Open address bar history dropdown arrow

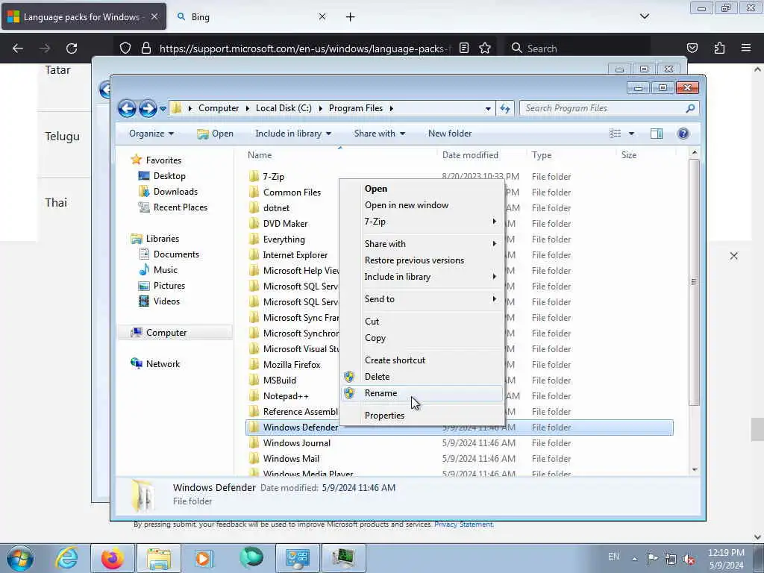click(x=488, y=109)
